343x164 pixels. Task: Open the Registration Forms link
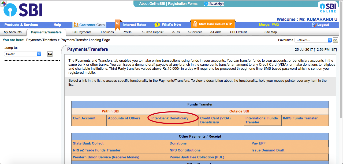(x=183, y=4)
